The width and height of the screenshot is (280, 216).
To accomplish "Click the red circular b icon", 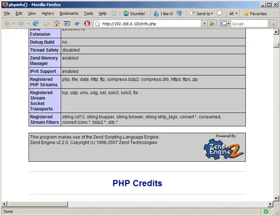I will 87,23.
